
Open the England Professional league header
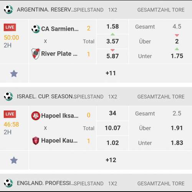[x=96, y=183]
